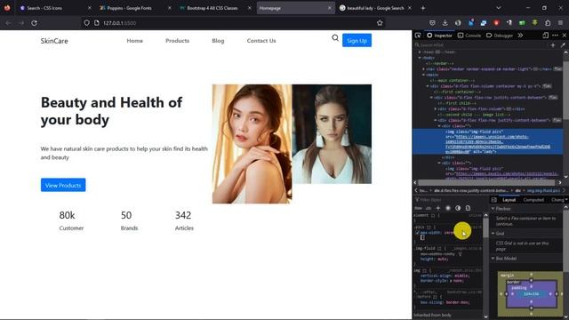
Task: Collapse the Grid section
Action: tap(493, 233)
